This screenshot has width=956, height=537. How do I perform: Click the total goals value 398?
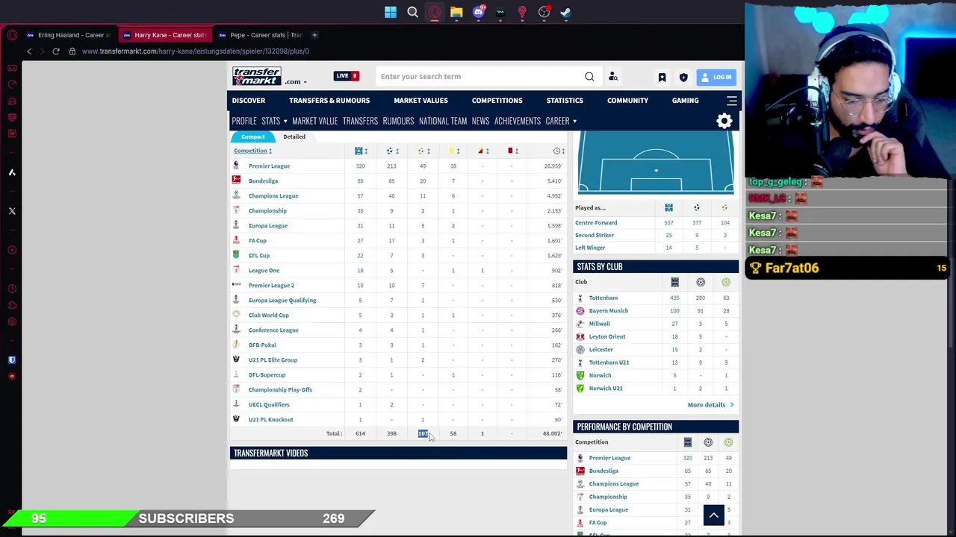click(x=391, y=433)
